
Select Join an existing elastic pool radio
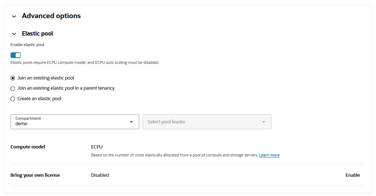point(13,78)
